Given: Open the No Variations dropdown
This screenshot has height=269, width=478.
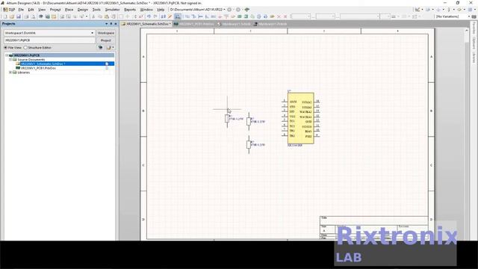Looking at the screenshot, I should click(x=469, y=16).
